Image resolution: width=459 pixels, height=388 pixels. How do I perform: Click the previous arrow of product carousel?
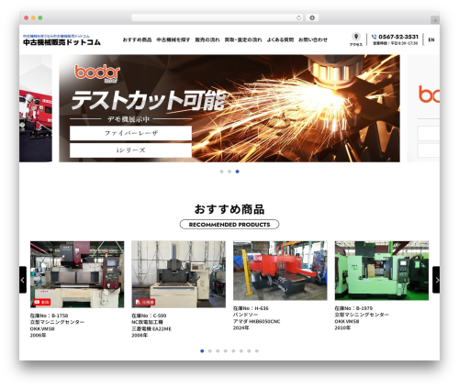point(23,280)
